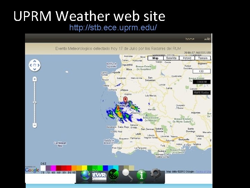
Task: Switch to the Terrain view tab
Action: coord(203,58)
